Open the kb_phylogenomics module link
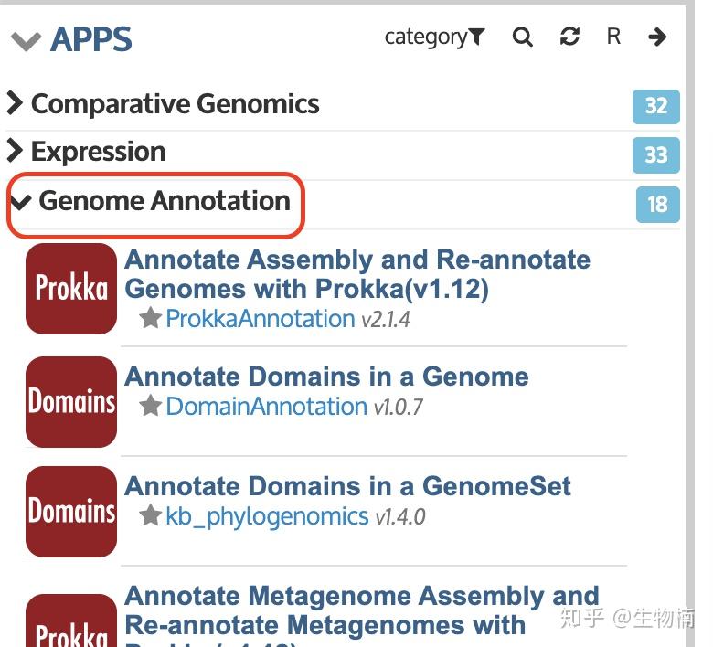The height and width of the screenshot is (647, 713). click(x=267, y=516)
